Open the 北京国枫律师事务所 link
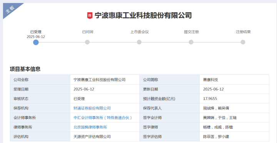 90,127
